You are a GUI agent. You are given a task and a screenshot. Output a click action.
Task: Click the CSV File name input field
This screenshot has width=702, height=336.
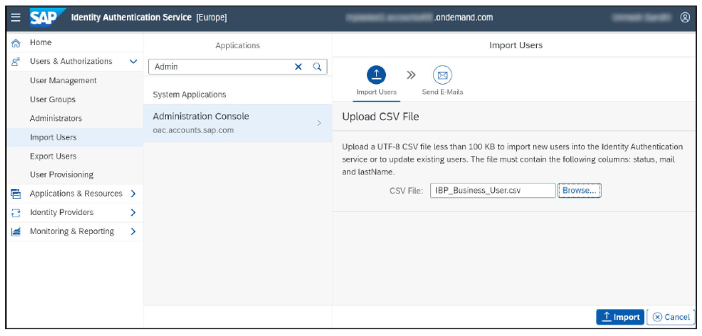click(492, 190)
